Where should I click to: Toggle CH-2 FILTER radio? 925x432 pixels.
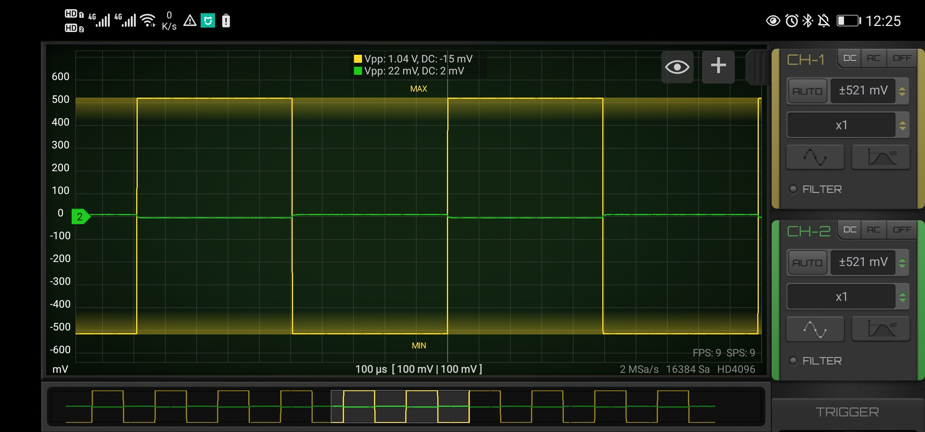793,361
